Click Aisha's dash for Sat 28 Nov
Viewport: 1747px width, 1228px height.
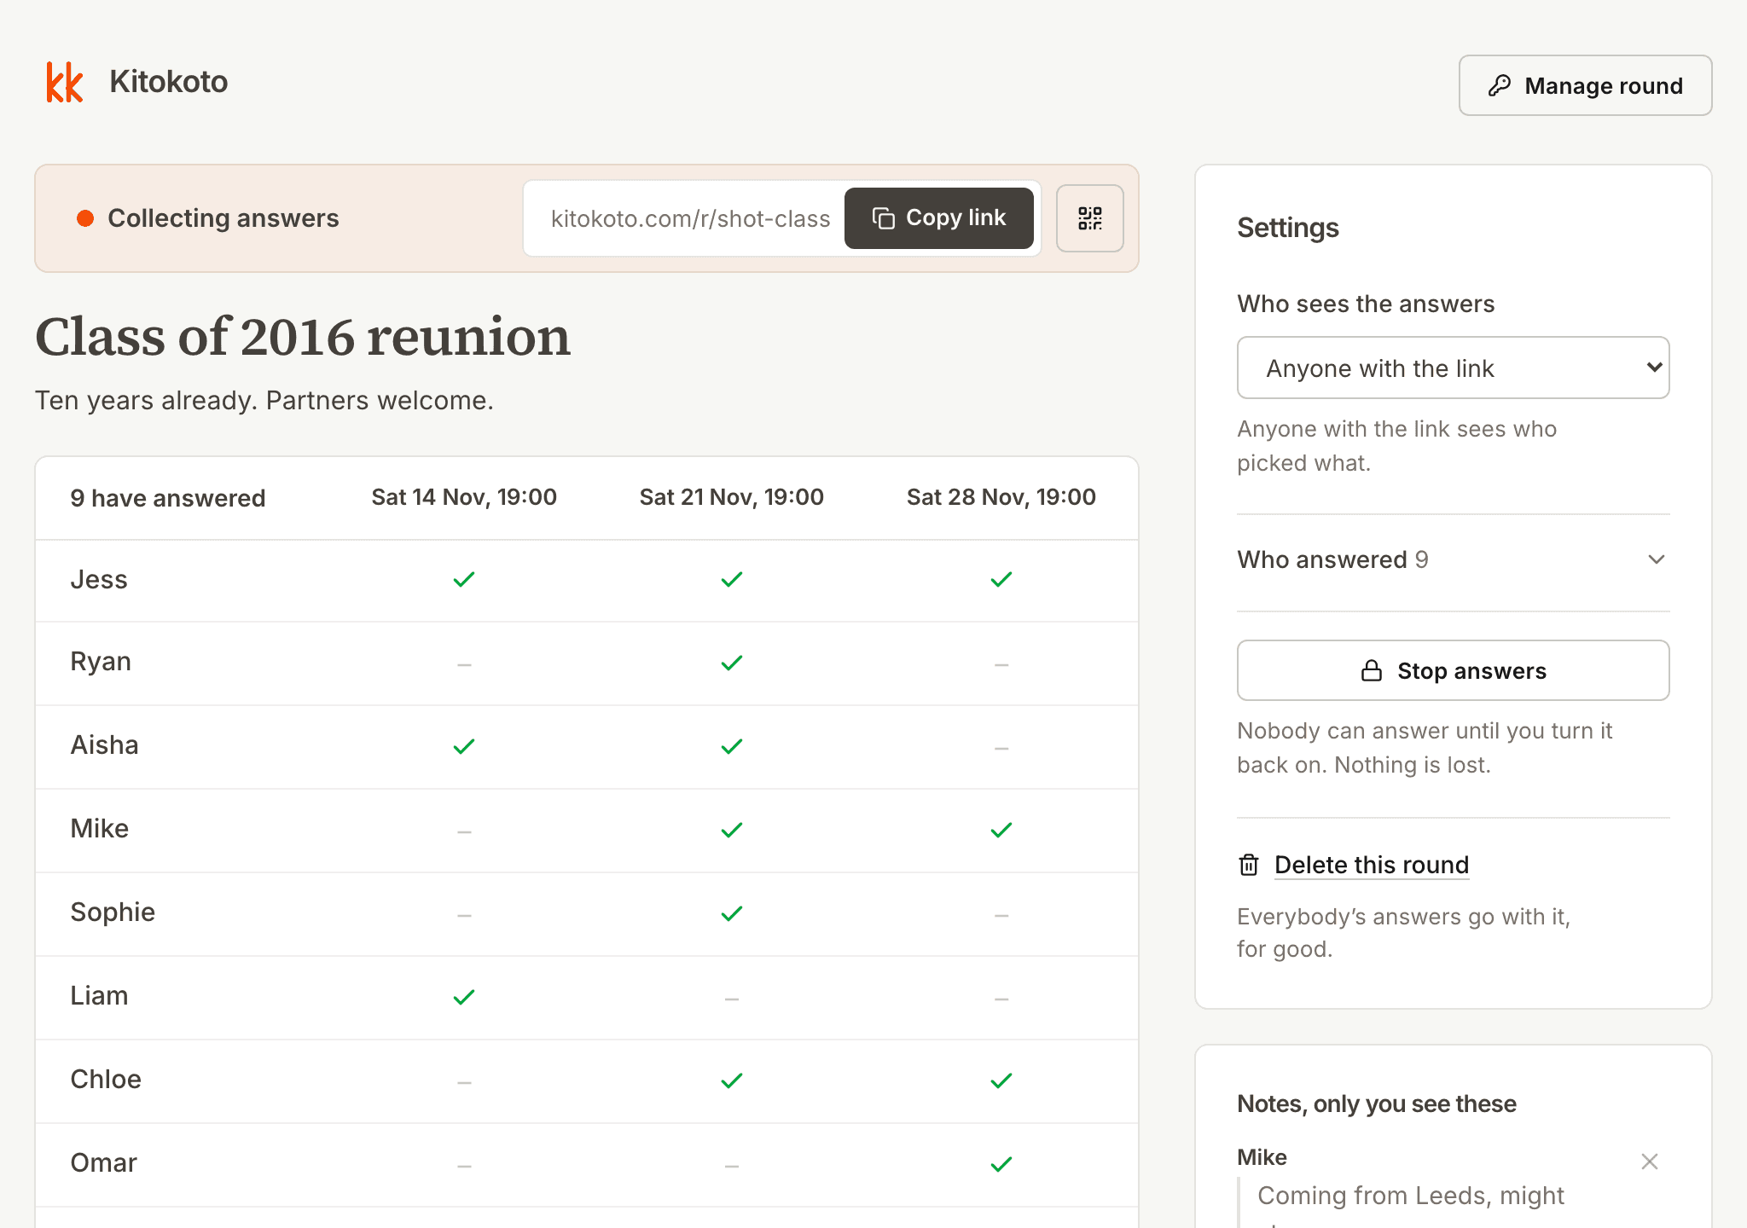(1001, 748)
